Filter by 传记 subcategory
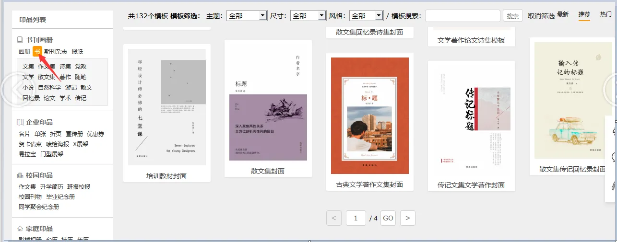617x242 pixels. 81,98
